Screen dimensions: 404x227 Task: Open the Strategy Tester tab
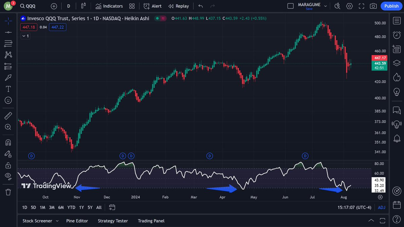113,221
